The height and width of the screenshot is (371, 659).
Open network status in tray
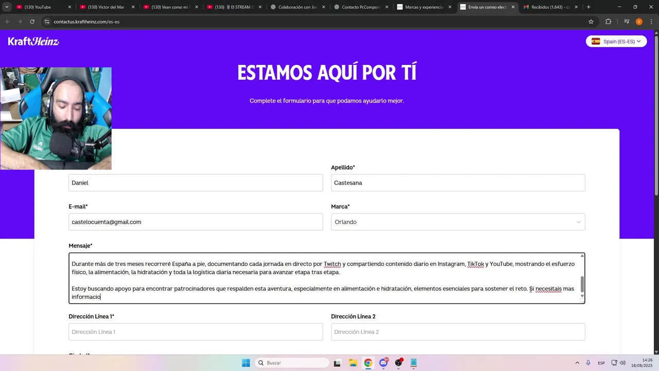614,363
